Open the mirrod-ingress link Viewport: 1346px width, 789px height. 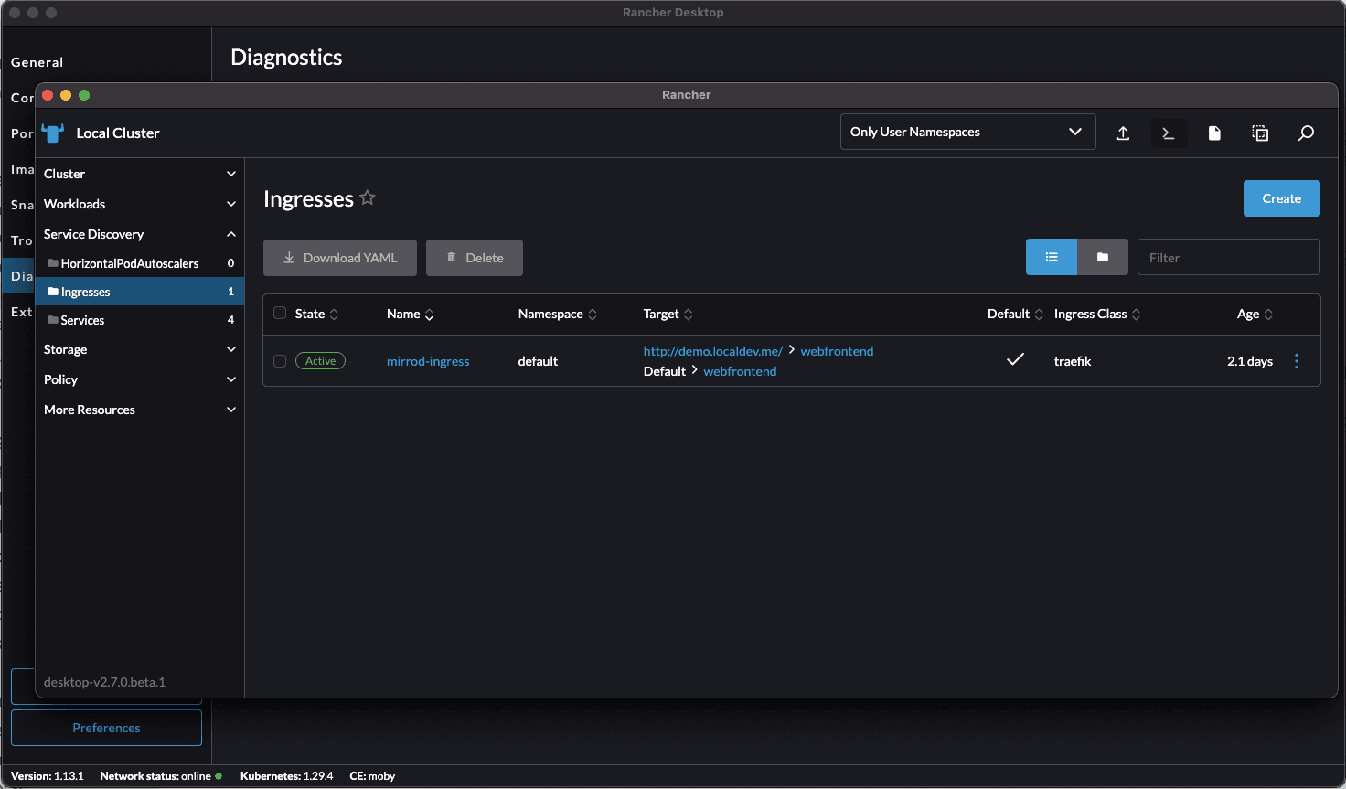(428, 361)
